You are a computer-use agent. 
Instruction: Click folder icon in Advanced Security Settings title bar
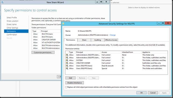(x=63, y=24)
